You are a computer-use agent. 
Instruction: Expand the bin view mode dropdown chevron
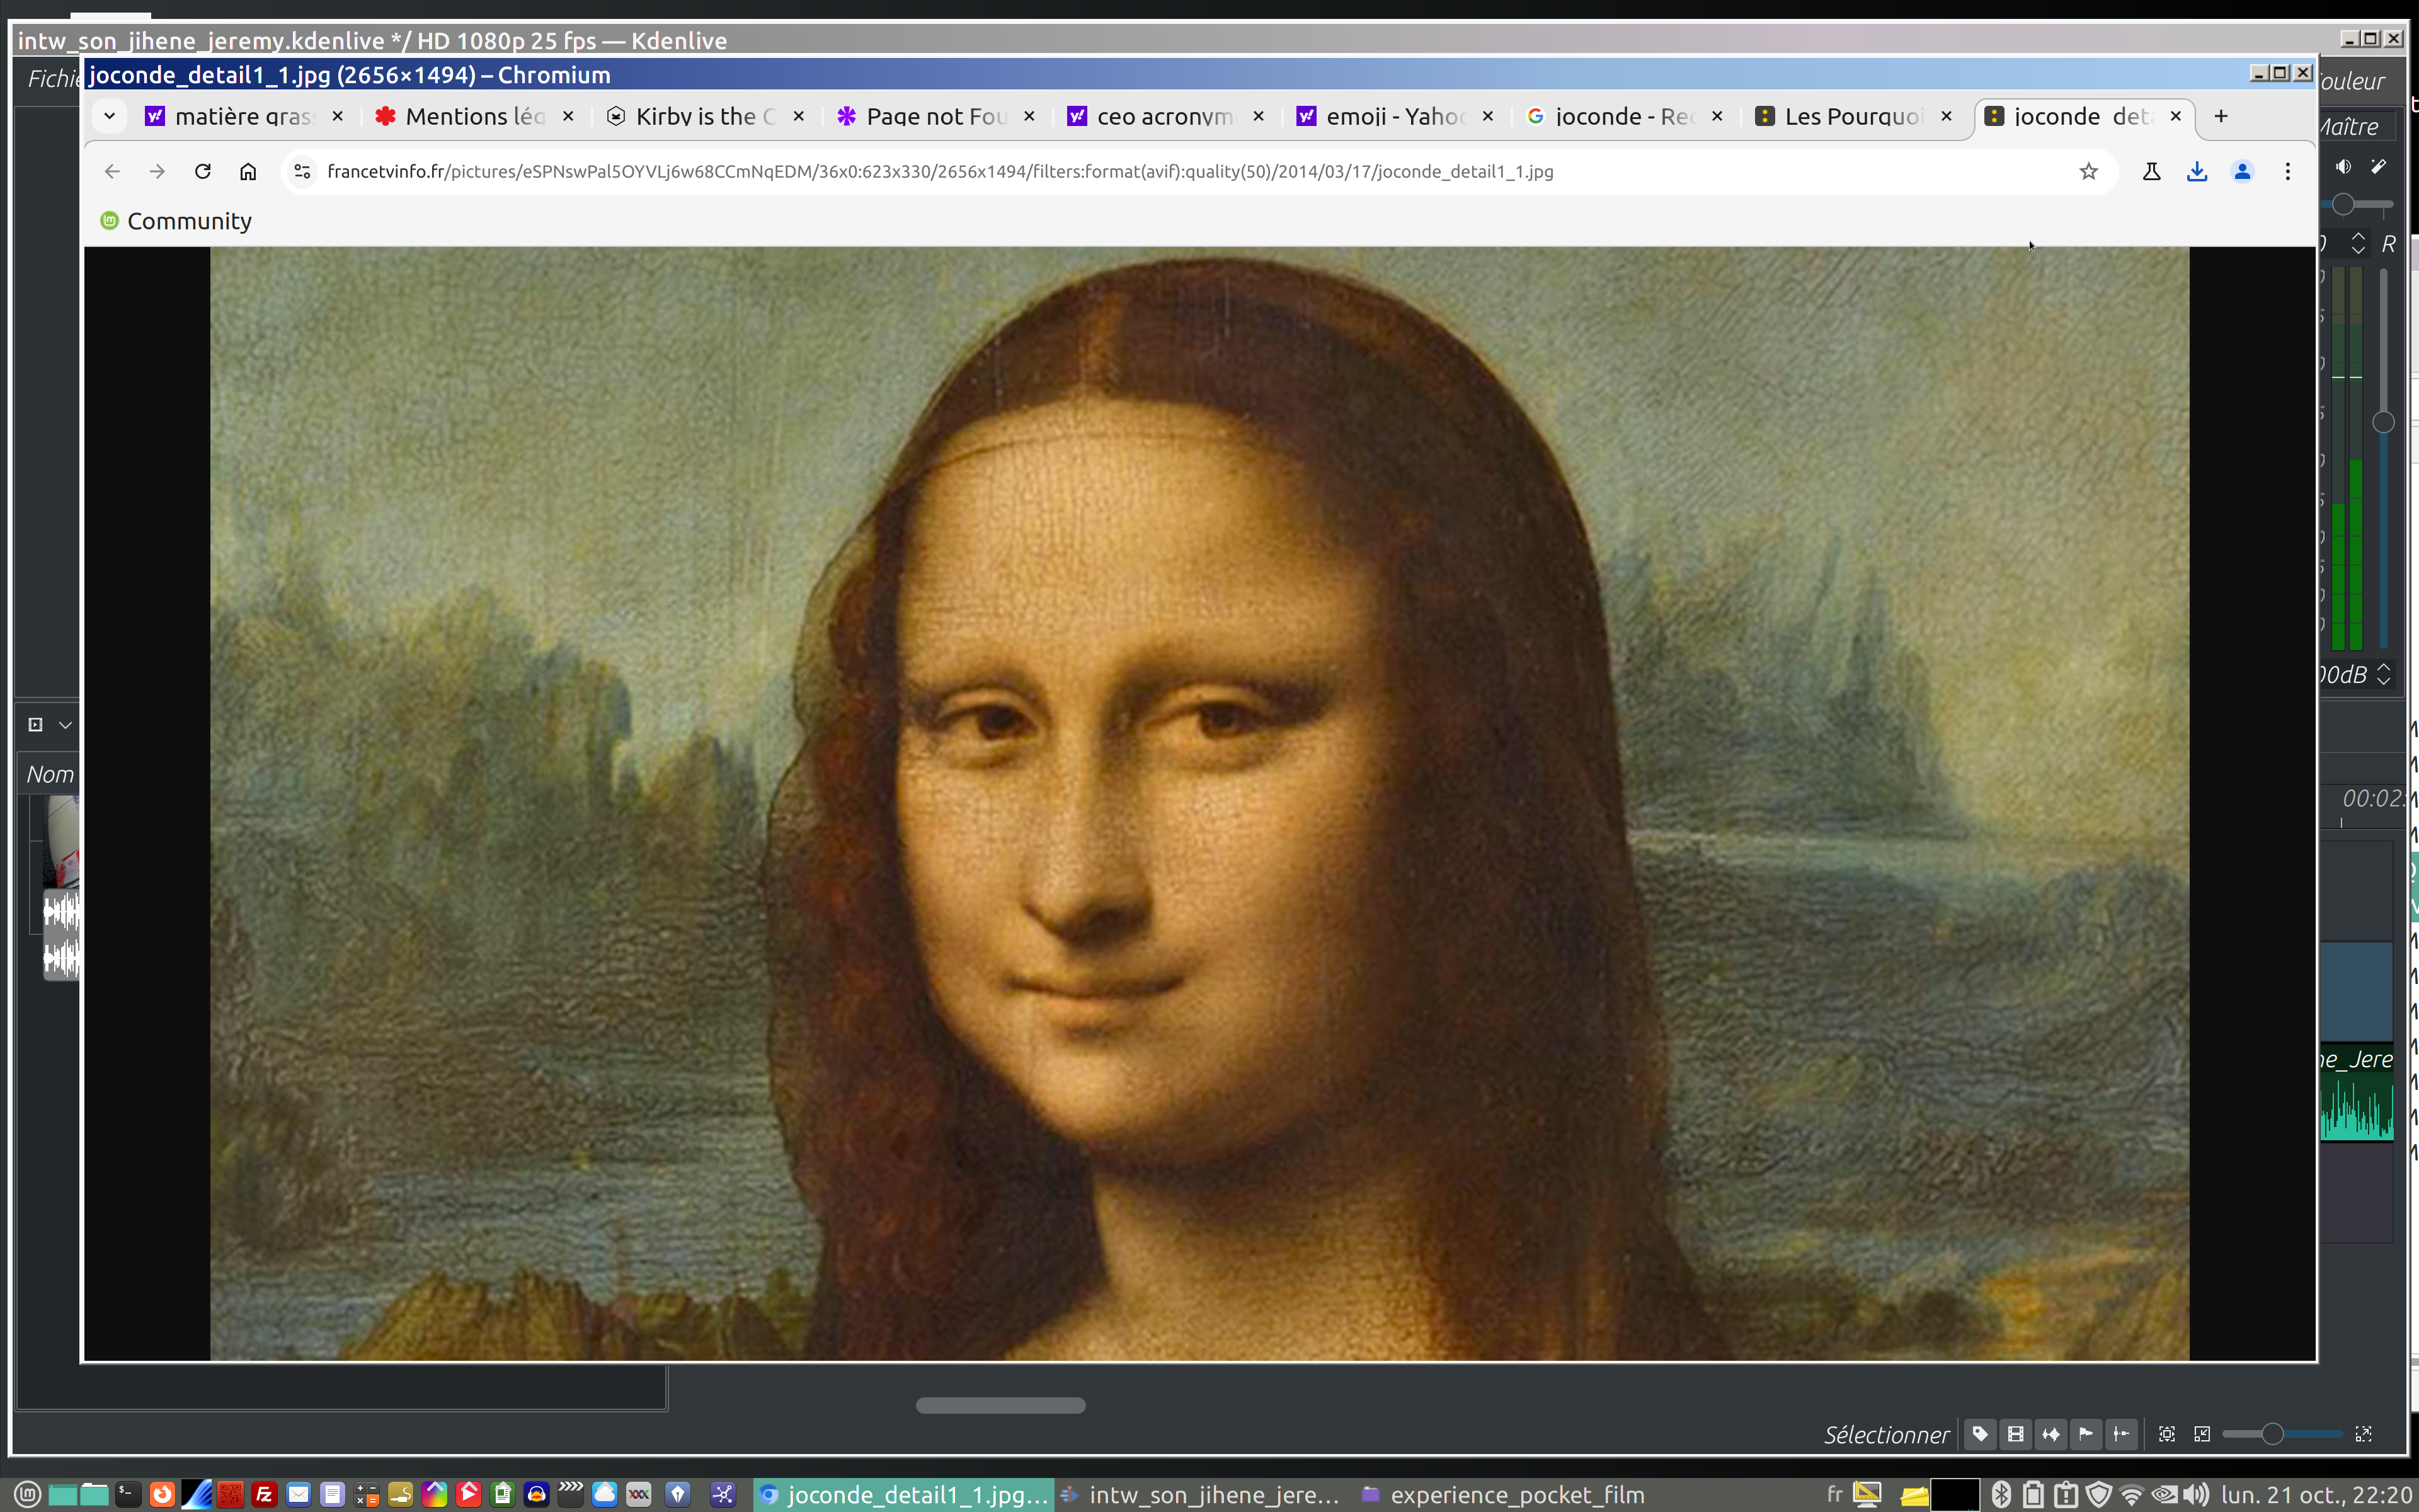66,725
